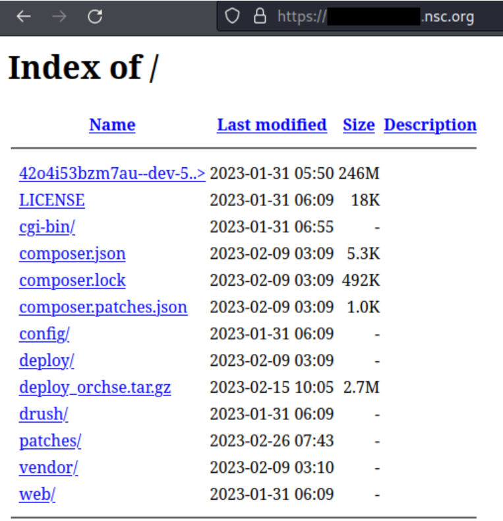Image resolution: width=503 pixels, height=521 pixels.
Task: Click the 1.0K size of composer.patches.json
Action: pyautogui.click(x=363, y=307)
